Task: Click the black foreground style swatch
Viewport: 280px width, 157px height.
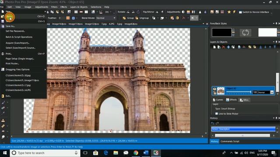Action: click(x=222, y=32)
